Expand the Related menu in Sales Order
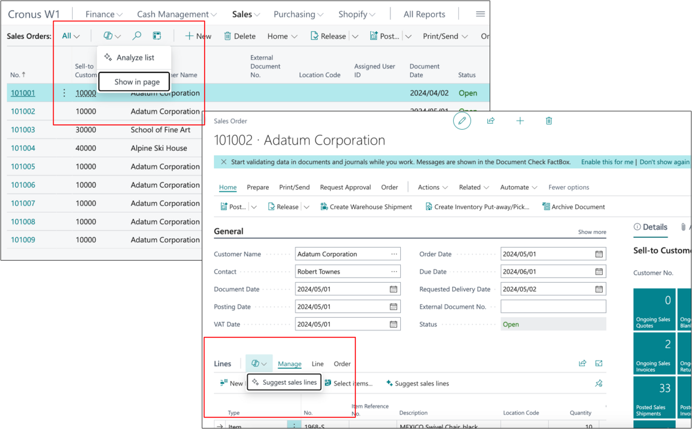Image resolution: width=692 pixels, height=429 pixels. tap(474, 187)
